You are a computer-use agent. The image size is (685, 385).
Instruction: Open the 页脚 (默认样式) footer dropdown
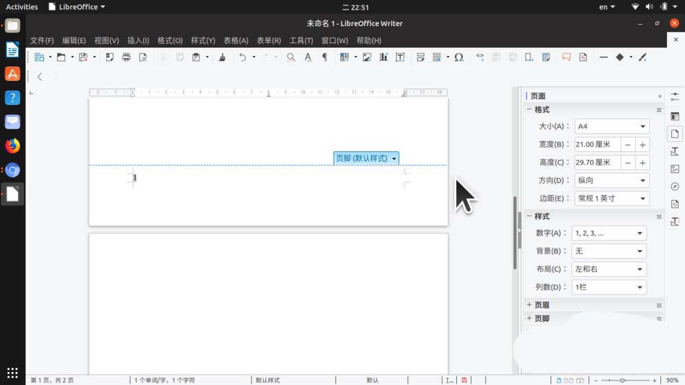pos(395,158)
